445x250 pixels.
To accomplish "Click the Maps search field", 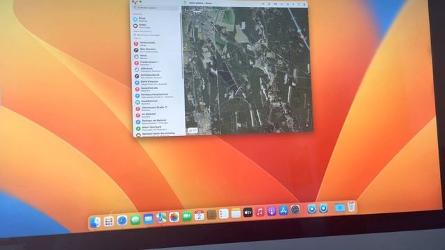I will pos(156,8).
